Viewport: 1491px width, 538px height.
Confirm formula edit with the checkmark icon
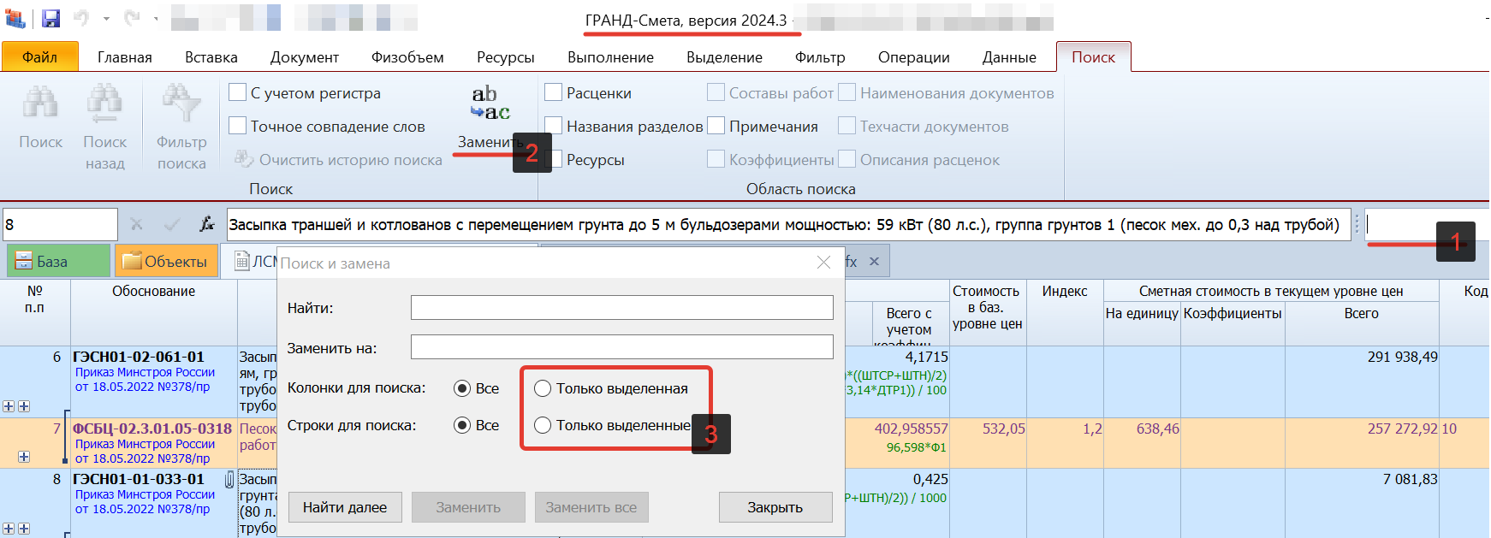click(x=172, y=224)
